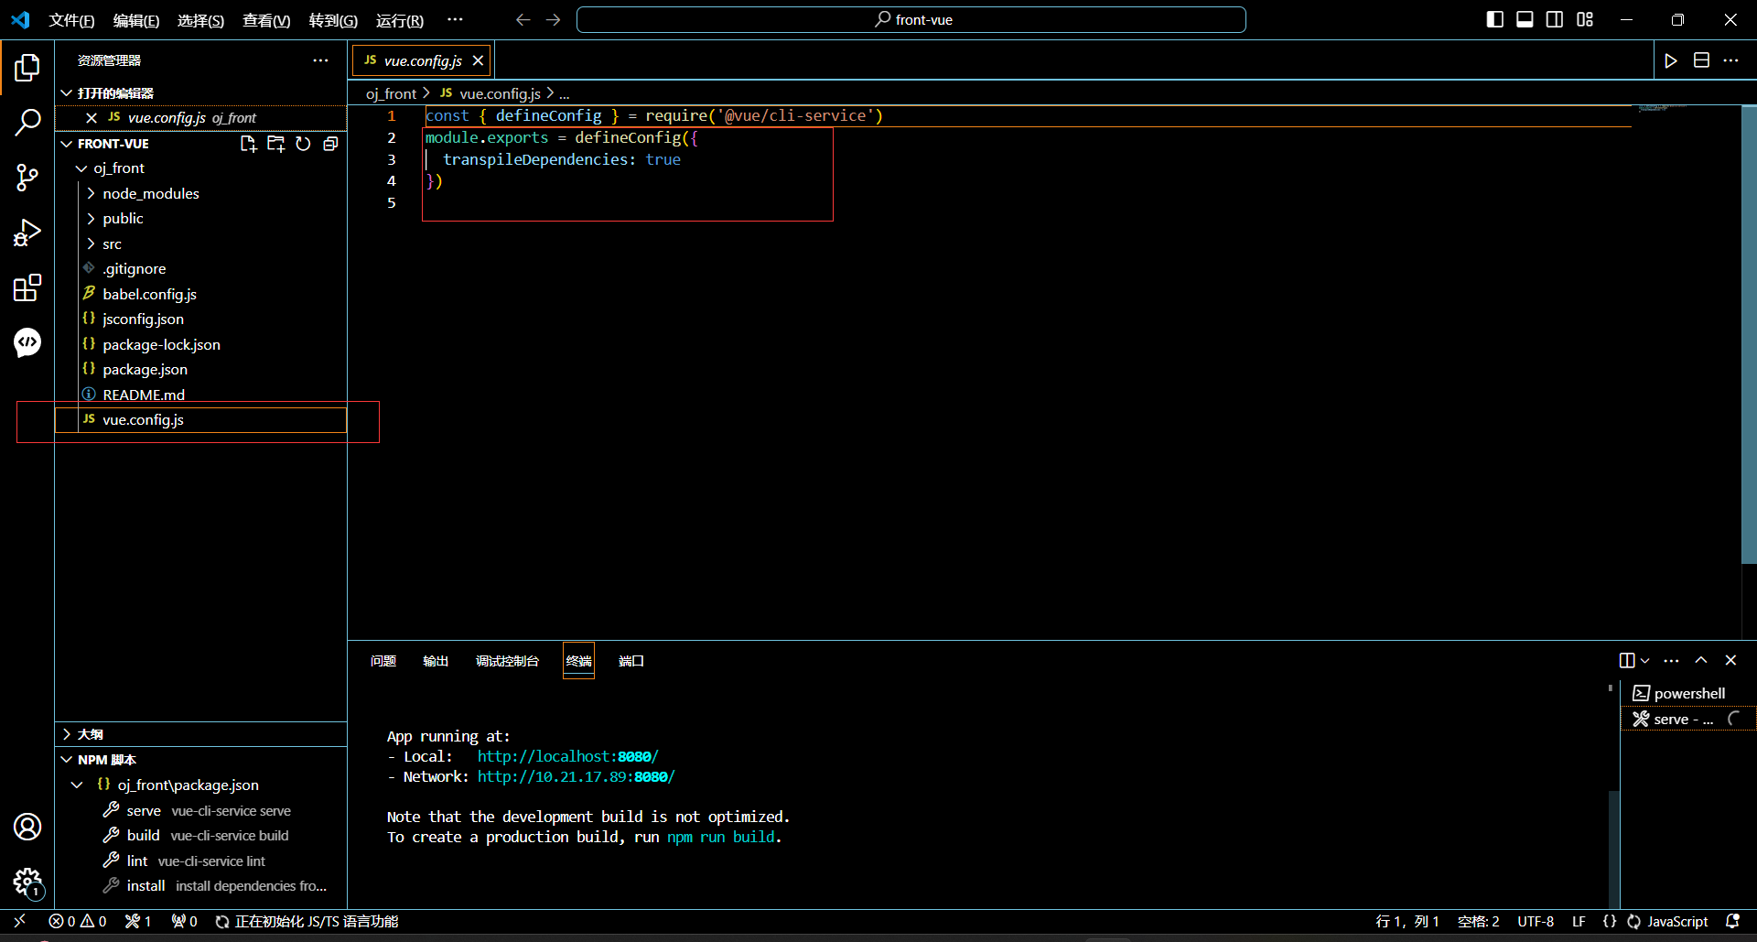1757x942 pixels.
Task: Open the chat code assistant icon
Action: [x=27, y=342]
